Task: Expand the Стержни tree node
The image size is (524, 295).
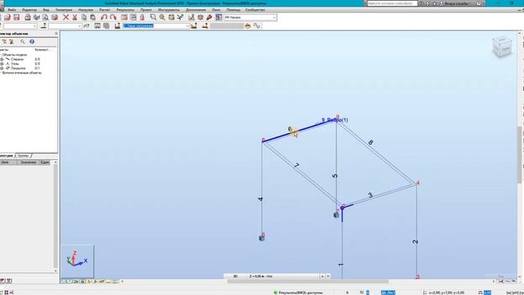Action: [x=2, y=59]
